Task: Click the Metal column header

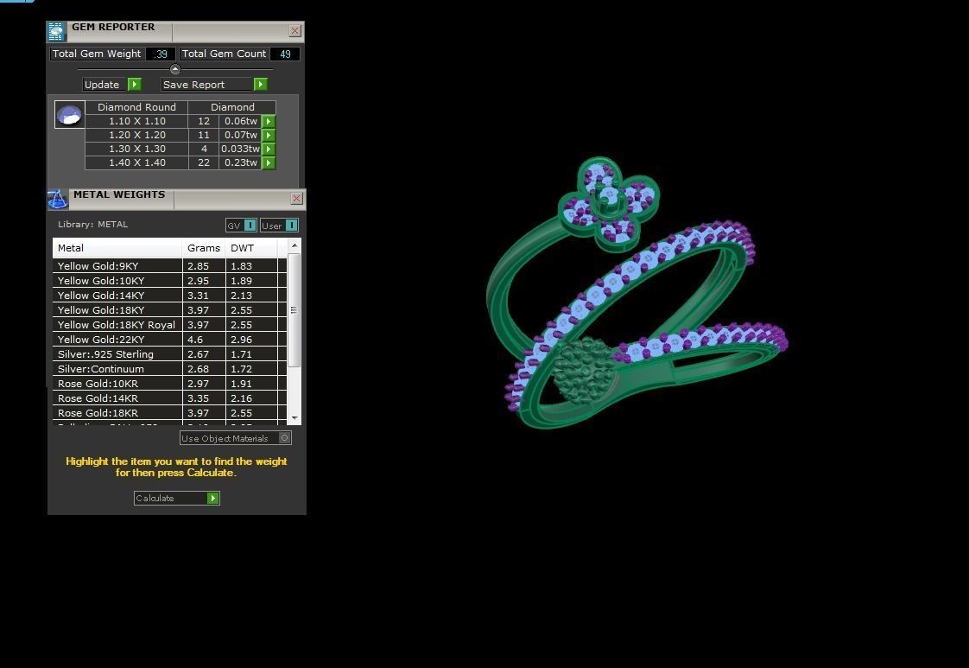Action: coord(117,247)
